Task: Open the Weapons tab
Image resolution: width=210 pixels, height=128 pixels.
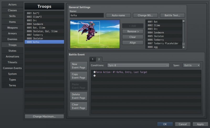Action: (12, 28)
